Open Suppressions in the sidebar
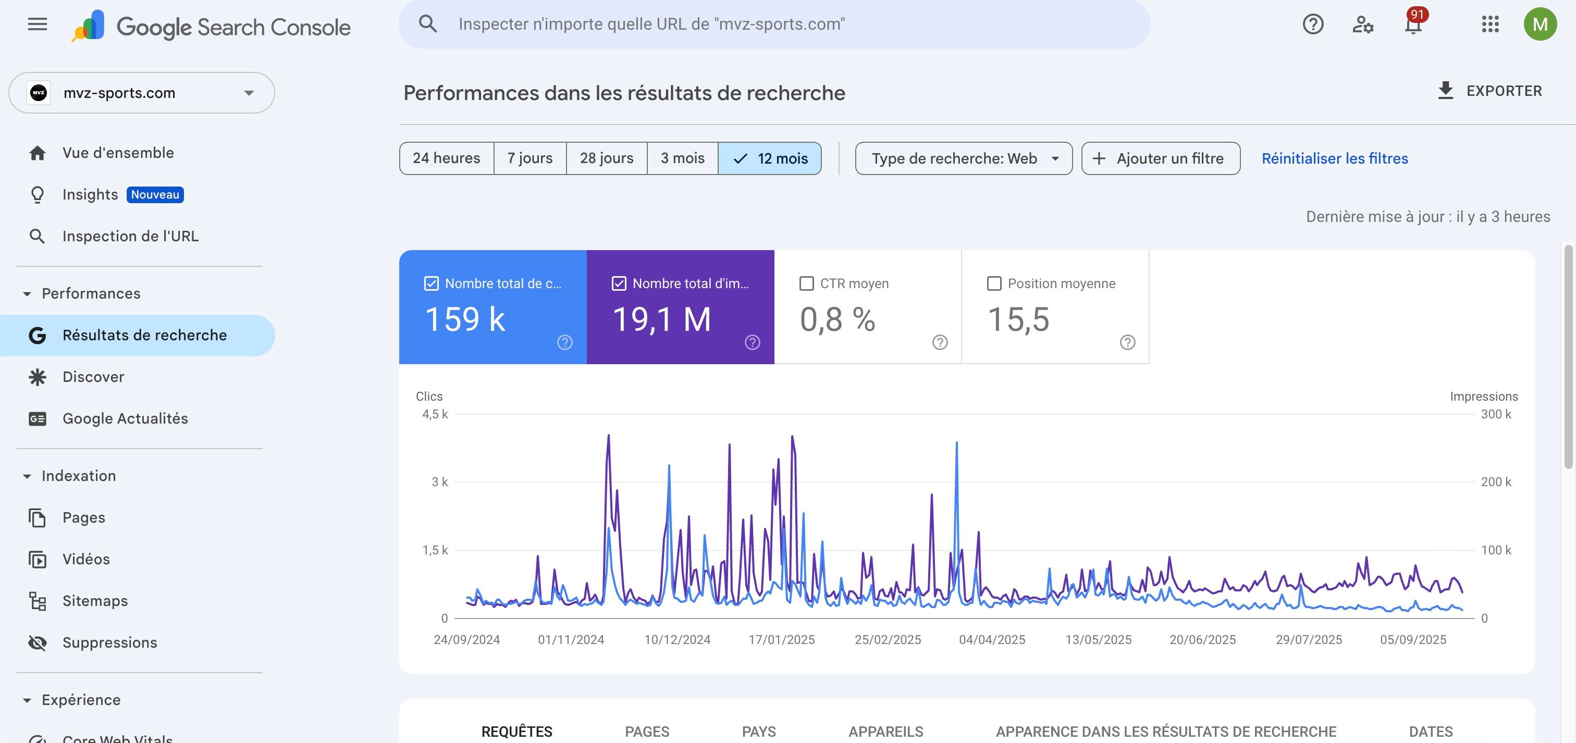The width and height of the screenshot is (1576, 743). [x=109, y=642]
